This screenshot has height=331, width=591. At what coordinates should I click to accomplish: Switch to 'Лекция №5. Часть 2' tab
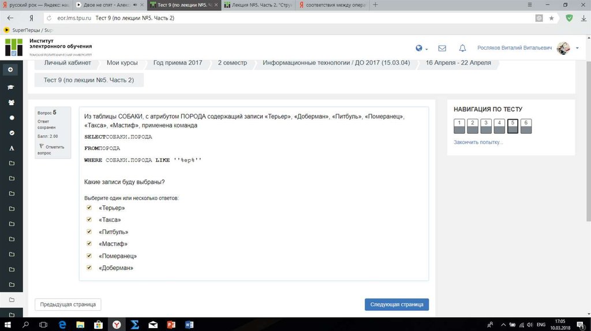(259, 5)
